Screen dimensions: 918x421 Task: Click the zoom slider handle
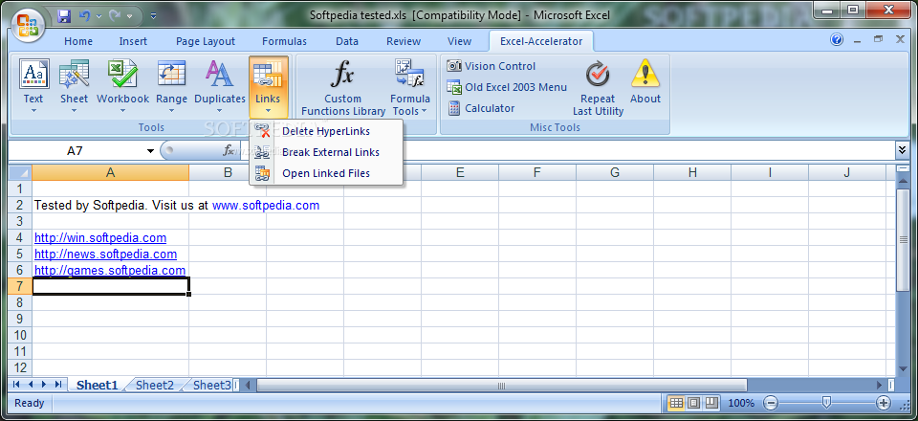pyautogui.click(x=826, y=402)
